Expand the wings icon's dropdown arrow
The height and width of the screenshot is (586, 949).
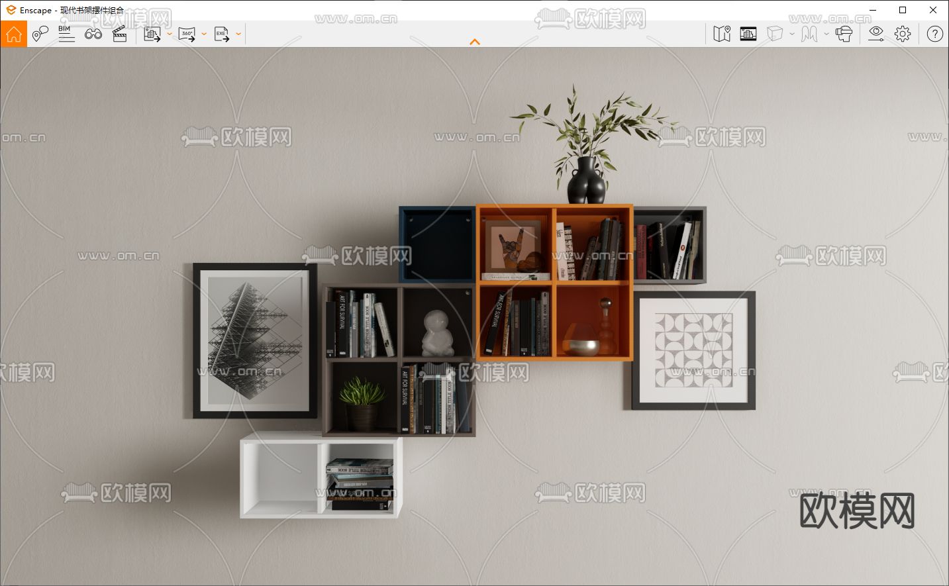pyautogui.click(x=826, y=34)
